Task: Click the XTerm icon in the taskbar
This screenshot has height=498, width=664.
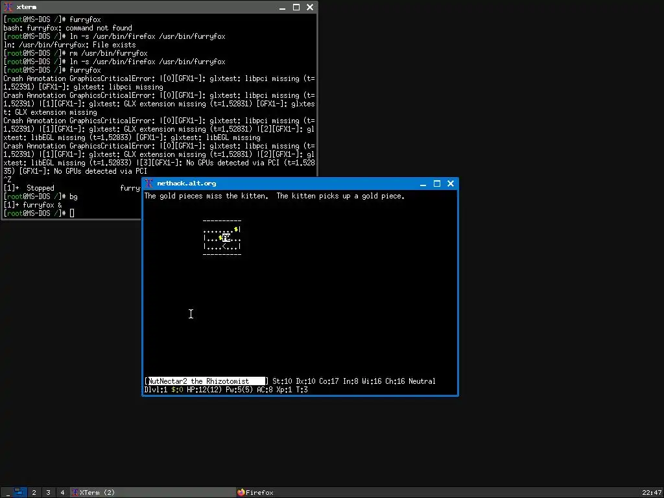Action: tap(75, 492)
